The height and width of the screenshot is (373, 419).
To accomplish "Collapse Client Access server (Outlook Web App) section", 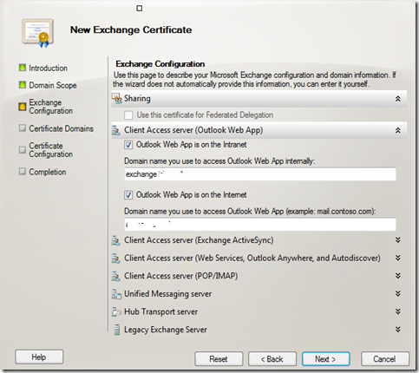I will point(398,130).
